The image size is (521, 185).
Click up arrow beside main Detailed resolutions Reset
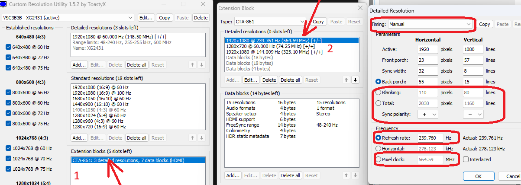193,65
